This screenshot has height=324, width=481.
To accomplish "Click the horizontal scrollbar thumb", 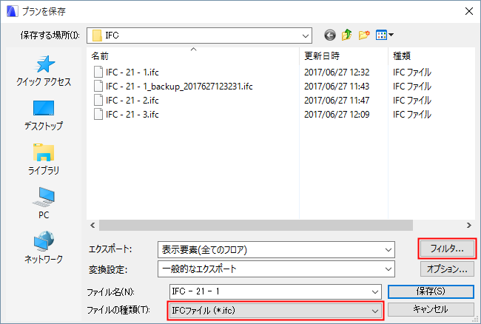I will click(256, 226).
